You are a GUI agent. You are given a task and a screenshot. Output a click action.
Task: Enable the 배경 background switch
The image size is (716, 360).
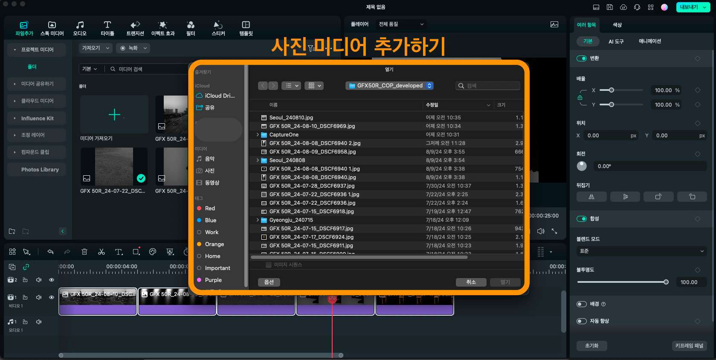[582, 304]
